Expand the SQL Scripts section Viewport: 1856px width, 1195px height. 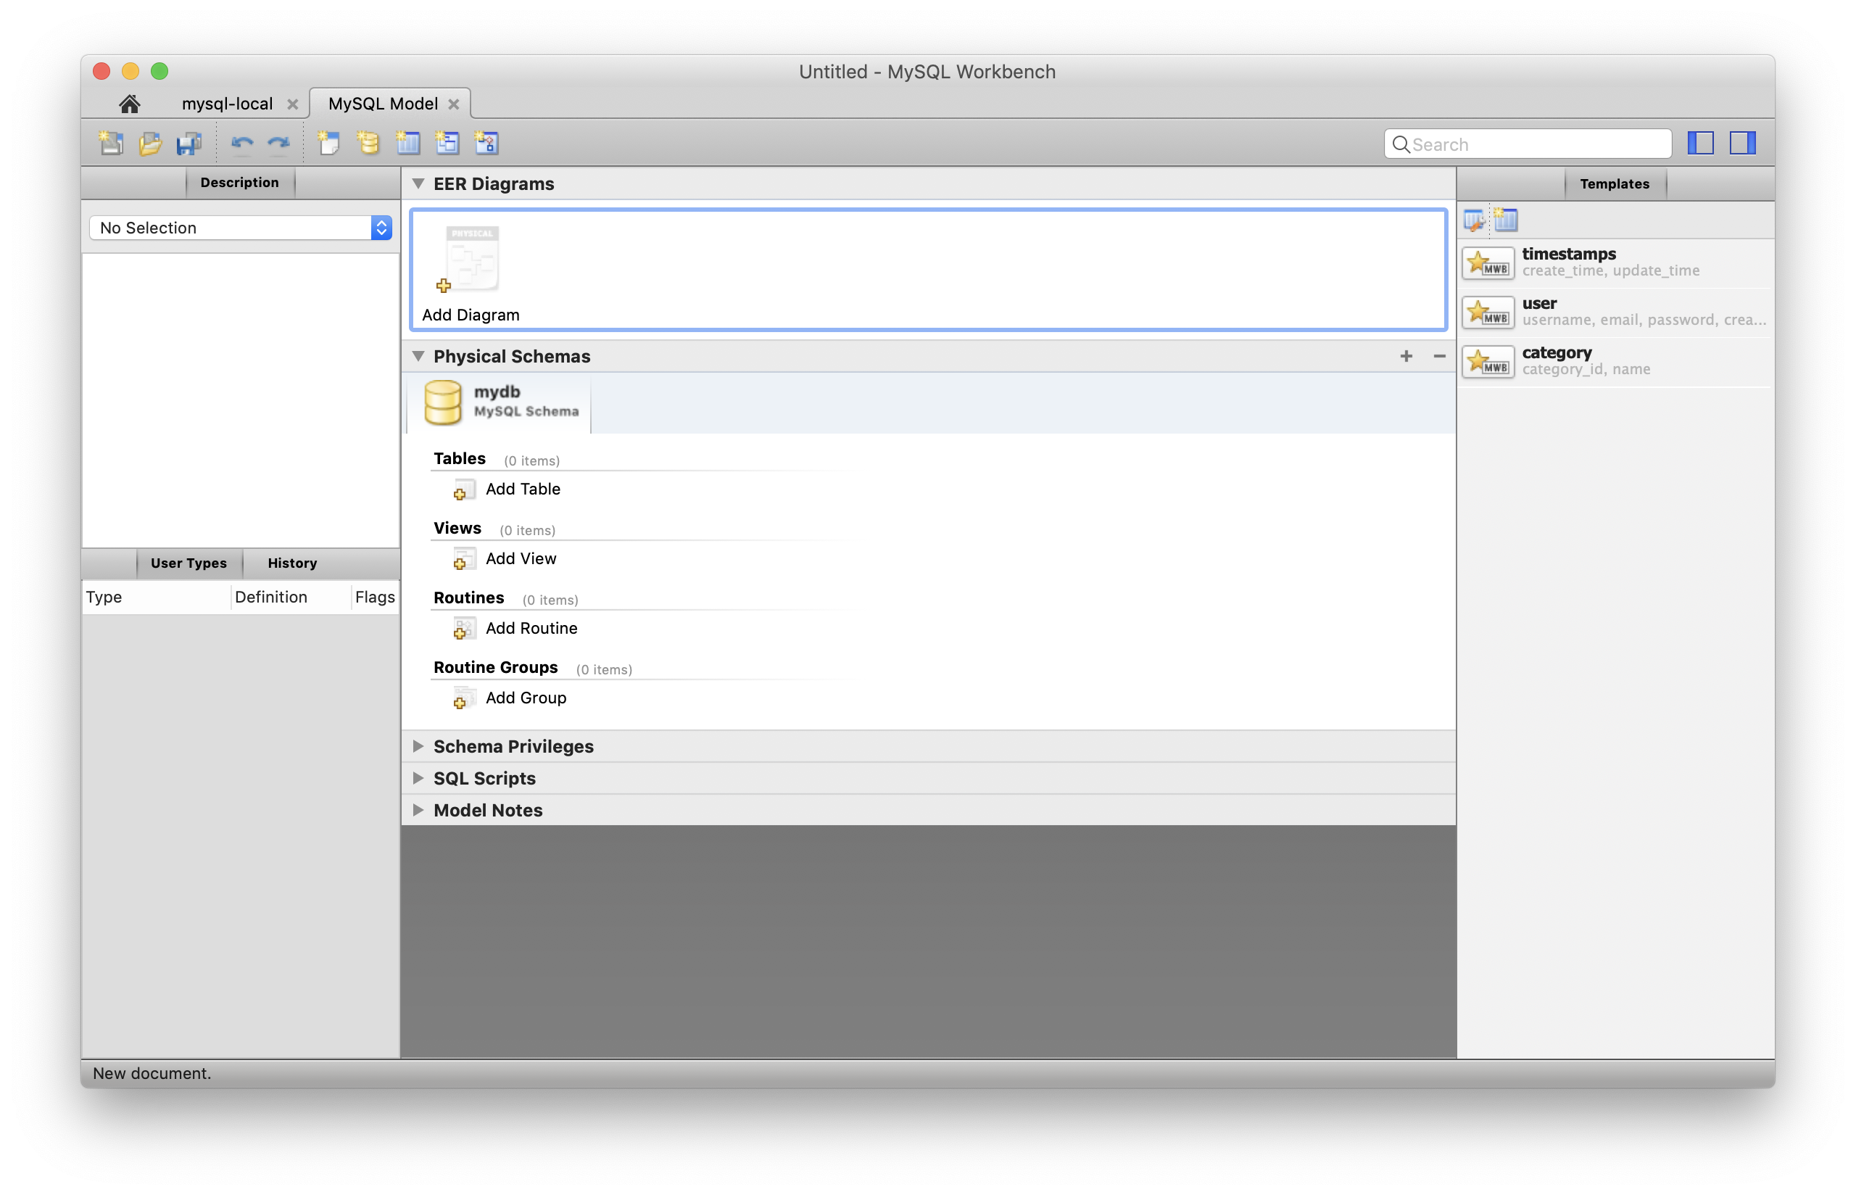tap(418, 777)
